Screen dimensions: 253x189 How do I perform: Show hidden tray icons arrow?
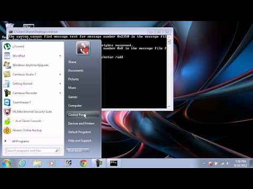tap(204, 163)
